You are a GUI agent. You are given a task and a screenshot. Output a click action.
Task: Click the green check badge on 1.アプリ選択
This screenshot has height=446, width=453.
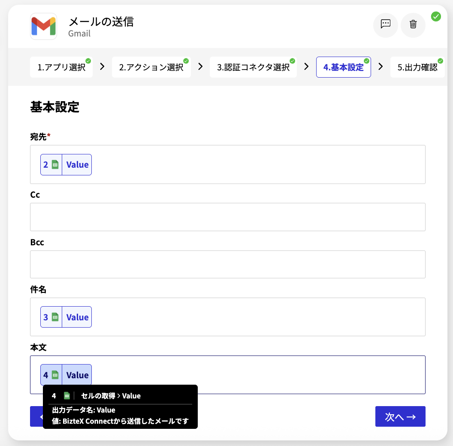tap(88, 61)
